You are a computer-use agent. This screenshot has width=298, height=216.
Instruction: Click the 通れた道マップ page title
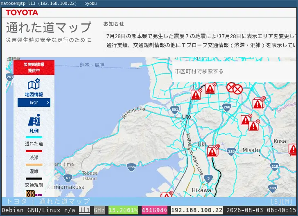[49, 27]
